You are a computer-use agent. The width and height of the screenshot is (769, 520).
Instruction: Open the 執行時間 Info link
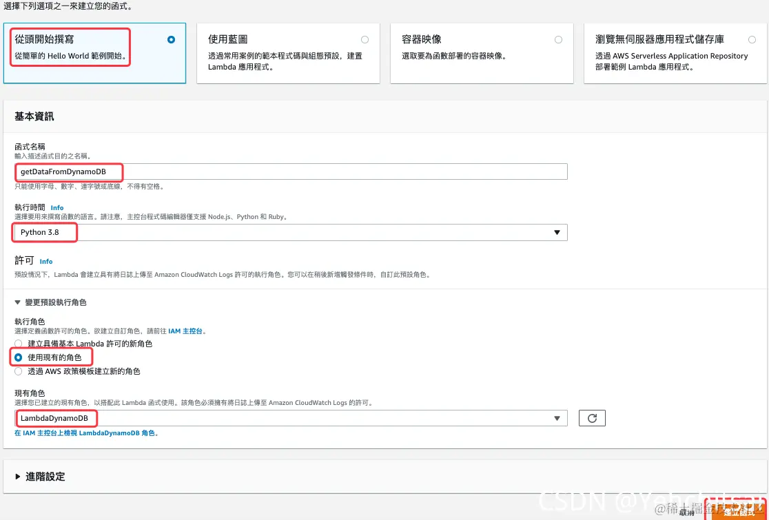57,207
